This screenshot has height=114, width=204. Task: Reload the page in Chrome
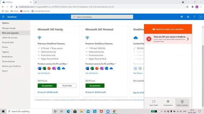[x=11, y=7]
